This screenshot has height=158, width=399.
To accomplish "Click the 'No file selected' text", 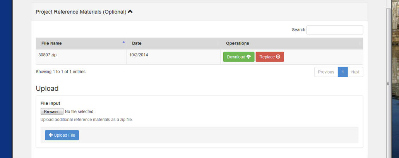I will click(x=80, y=112).
